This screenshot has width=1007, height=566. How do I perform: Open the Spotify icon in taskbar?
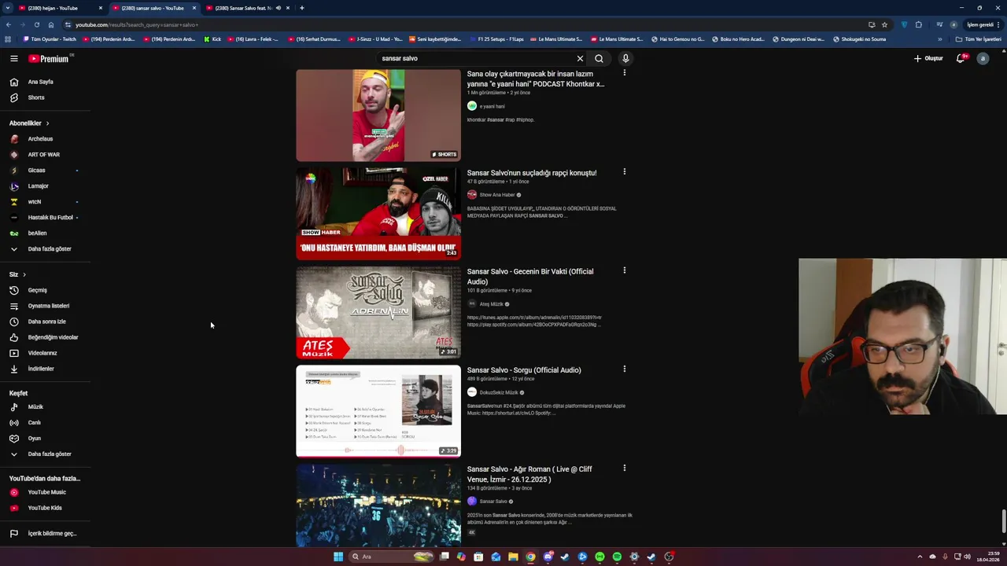(x=617, y=557)
